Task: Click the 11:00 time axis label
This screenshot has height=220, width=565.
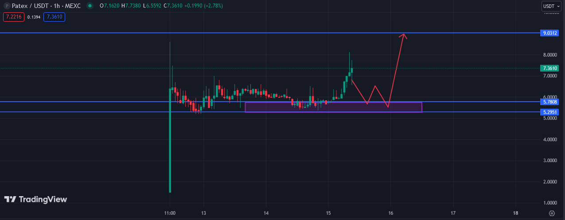Action: [x=170, y=213]
